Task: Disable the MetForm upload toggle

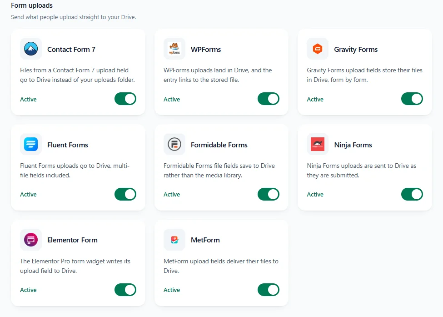Action: point(269,290)
